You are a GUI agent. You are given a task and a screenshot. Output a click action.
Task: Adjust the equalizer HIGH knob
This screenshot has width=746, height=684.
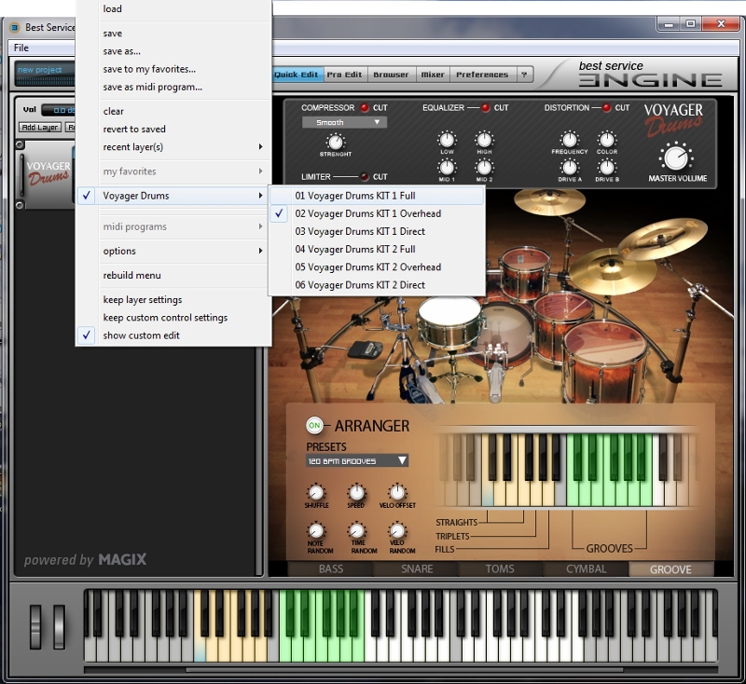484,140
